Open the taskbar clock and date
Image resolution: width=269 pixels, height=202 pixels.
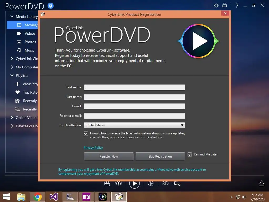[257, 197]
